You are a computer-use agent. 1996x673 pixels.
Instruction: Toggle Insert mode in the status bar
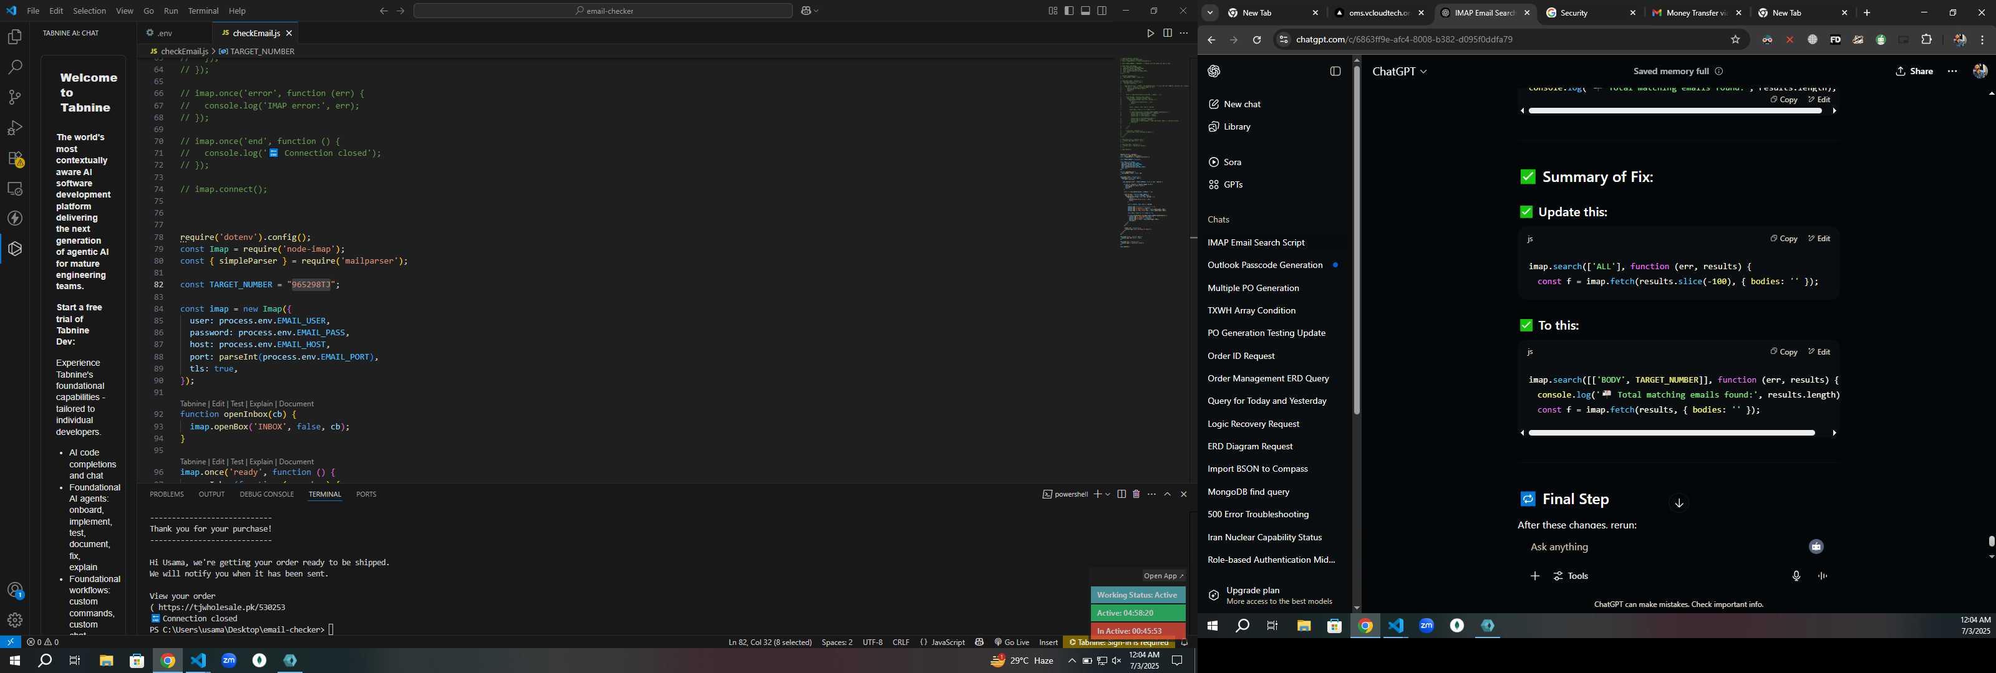[1049, 643]
